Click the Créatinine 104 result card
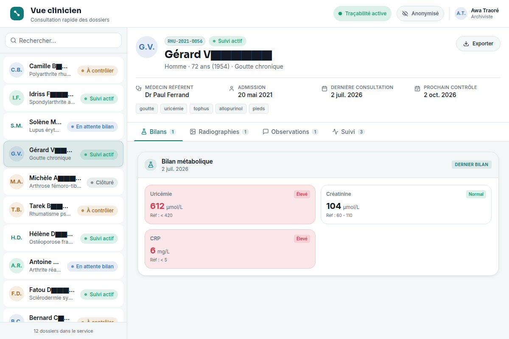 pos(406,204)
